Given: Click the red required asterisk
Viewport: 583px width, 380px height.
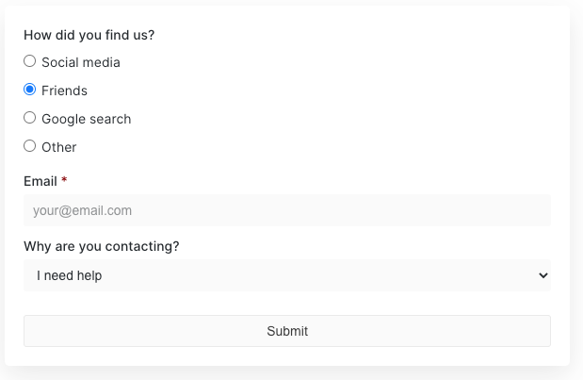Looking at the screenshot, I should point(64,180).
